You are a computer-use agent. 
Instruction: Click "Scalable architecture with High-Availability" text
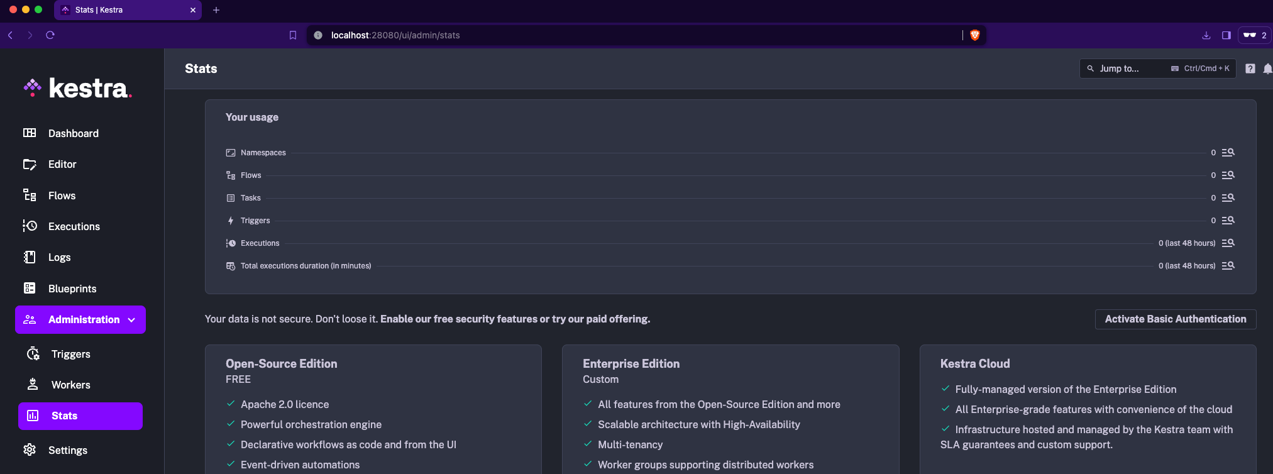699,424
